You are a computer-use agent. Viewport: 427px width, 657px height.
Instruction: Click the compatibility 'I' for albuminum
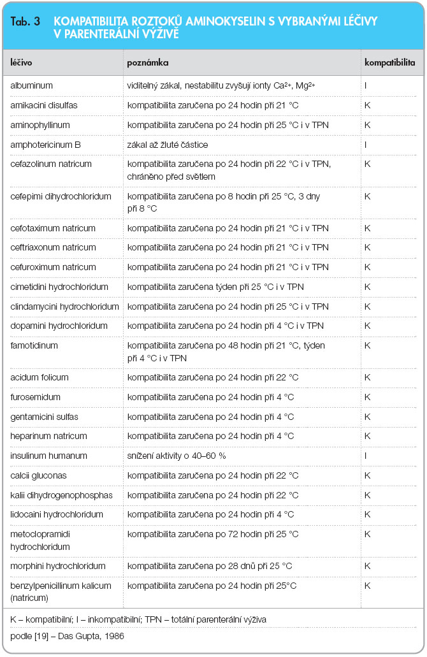pos(365,85)
